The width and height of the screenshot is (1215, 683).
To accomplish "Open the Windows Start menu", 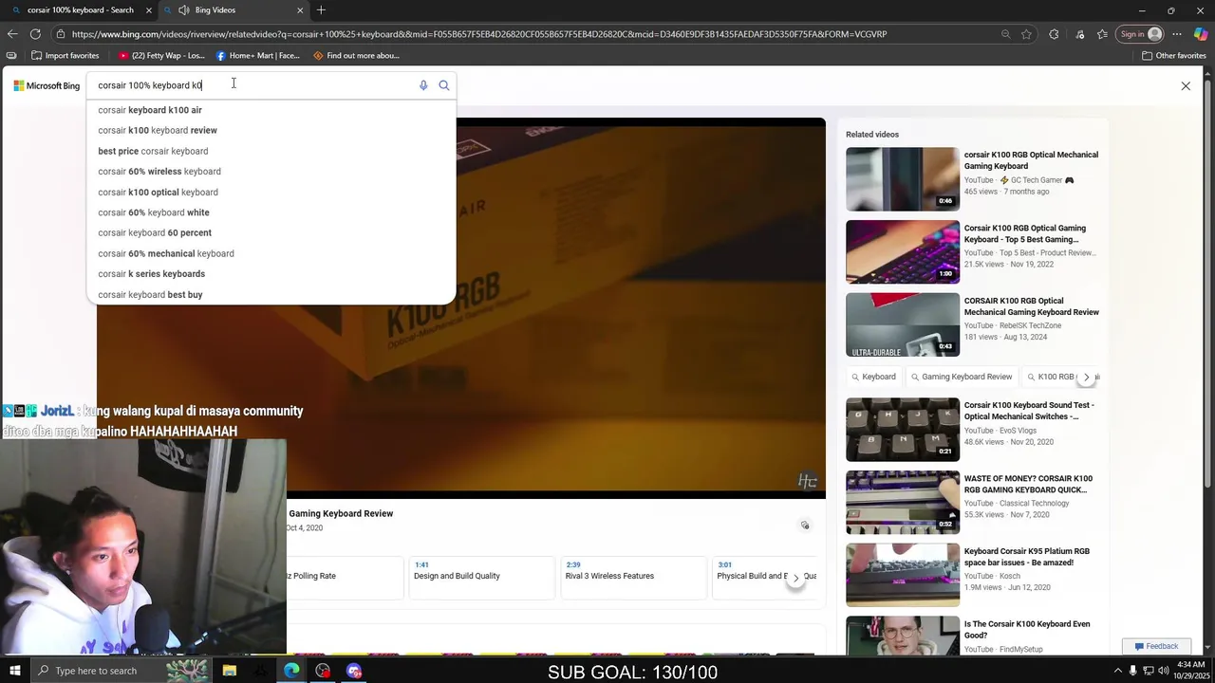I will point(14,671).
